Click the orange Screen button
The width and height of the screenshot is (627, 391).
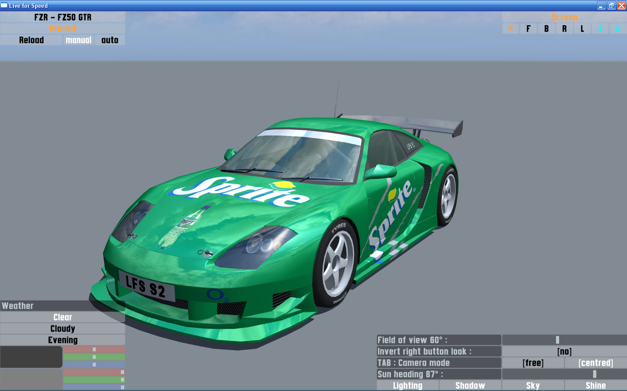pos(564,17)
